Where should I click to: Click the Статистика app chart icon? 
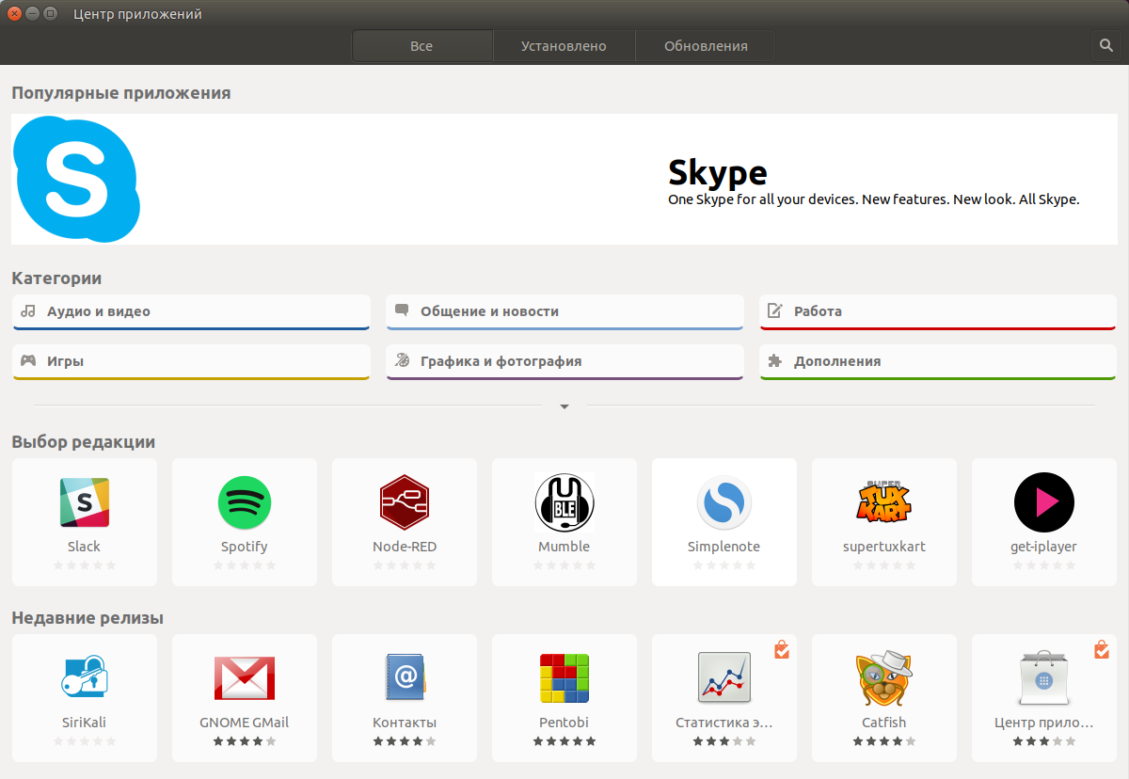(x=724, y=678)
